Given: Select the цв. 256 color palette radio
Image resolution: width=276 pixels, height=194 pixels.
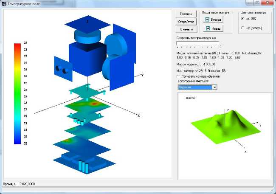Looking at the screenshot, I should (x=242, y=19).
